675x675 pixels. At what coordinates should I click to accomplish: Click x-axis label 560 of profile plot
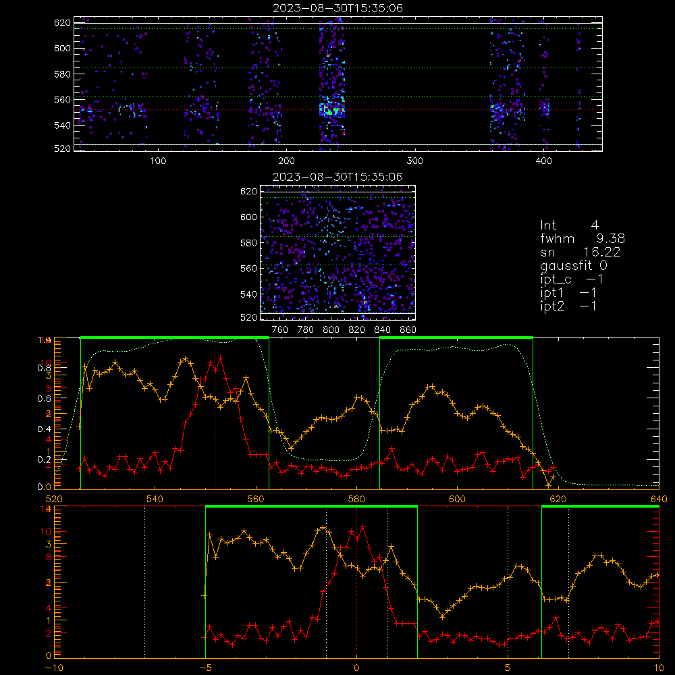(256, 500)
